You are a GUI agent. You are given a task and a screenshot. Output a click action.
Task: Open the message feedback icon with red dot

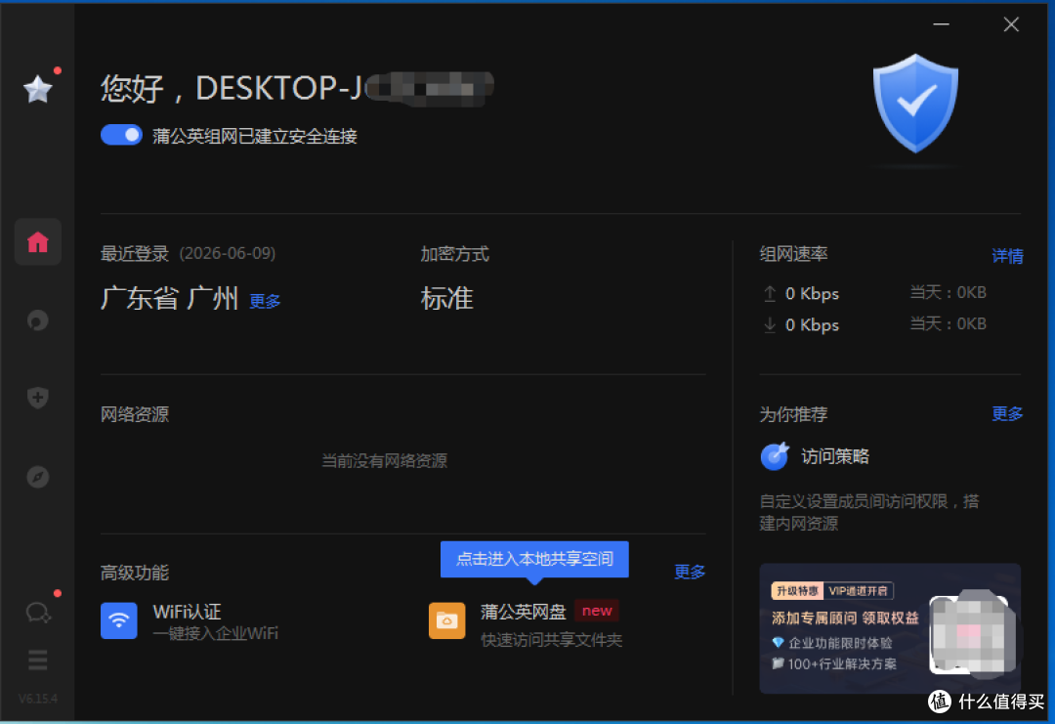[x=38, y=613]
